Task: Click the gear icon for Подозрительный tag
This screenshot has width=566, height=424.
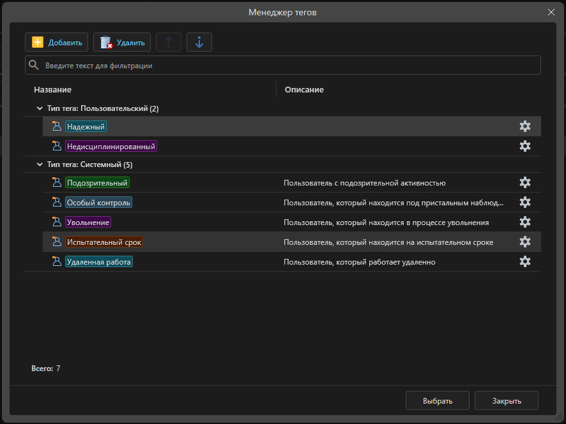Action: click(524, 183)
